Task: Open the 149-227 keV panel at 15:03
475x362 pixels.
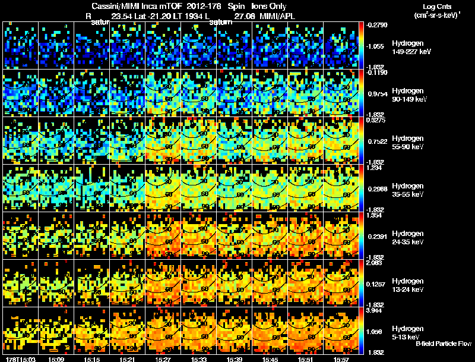Action: point(21,45)
